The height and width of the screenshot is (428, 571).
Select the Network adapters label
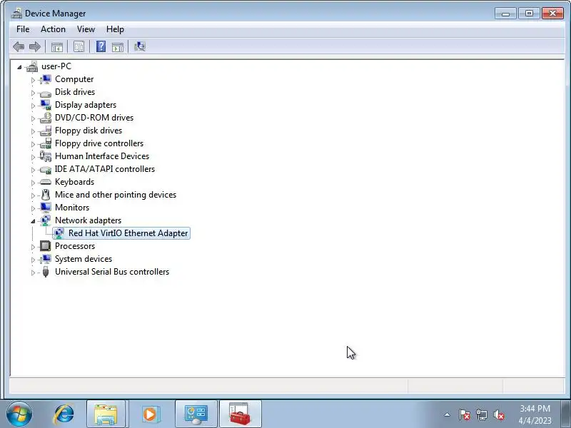[x=88, y=220]
